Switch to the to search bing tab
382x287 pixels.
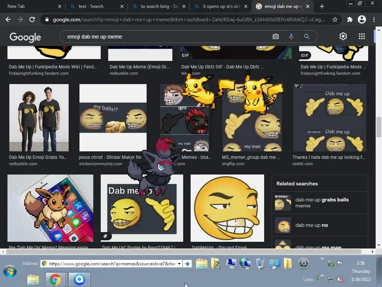(158, 6)
